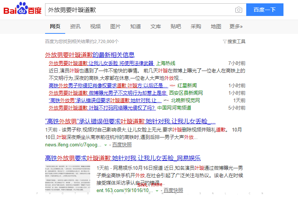Viewport: 298px width, 198px height.
Task: Open 叶璇不打码网络曝光侵权了吗 news link
Action: click(102, 108)
